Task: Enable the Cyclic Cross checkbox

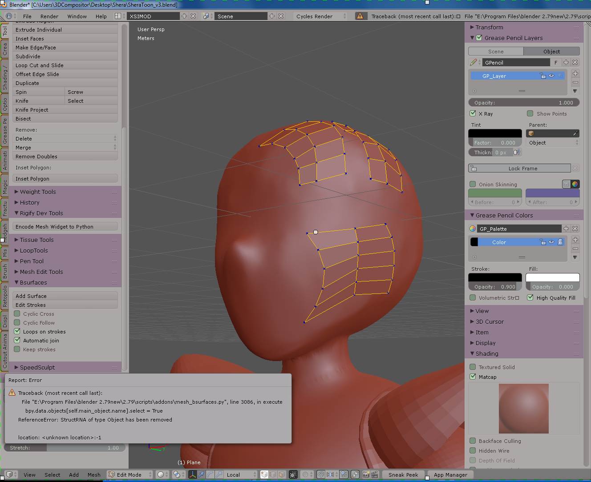Action: pos(17,313)
